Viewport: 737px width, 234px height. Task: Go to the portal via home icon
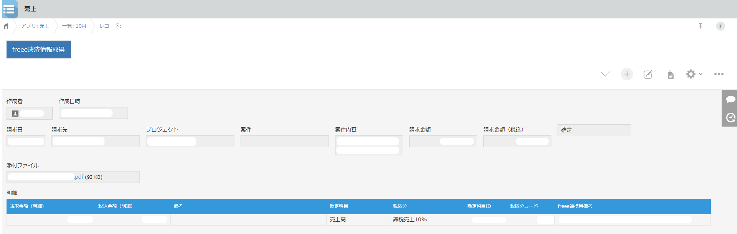[x=6, y=26]
